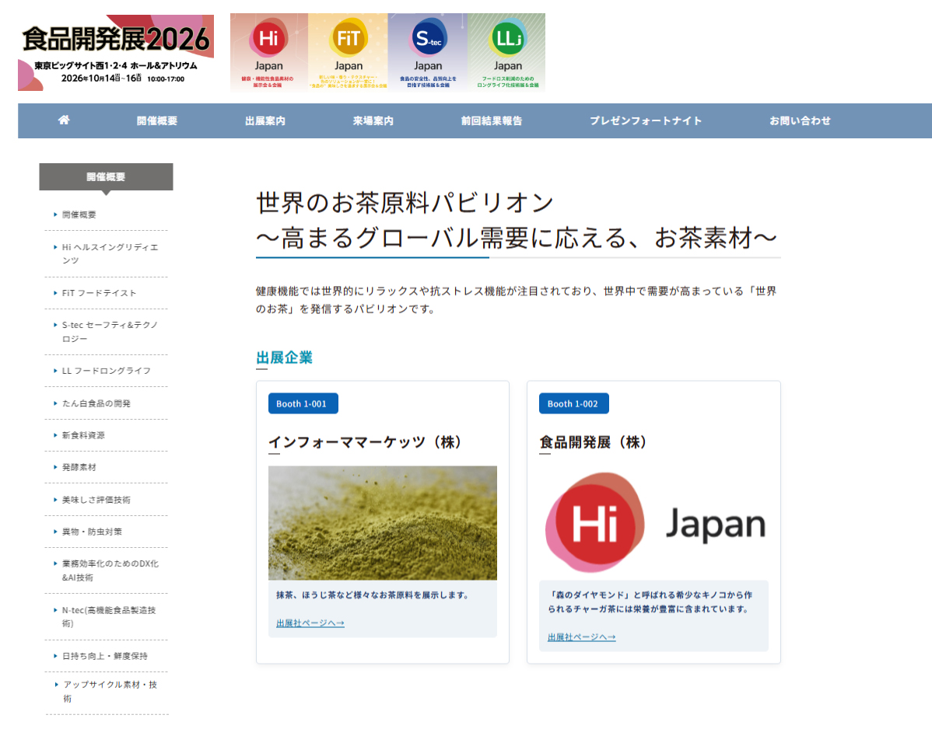The image size is (932, 729).
Task: Open the Hi Japan logo banner
Action: (269, 51)
